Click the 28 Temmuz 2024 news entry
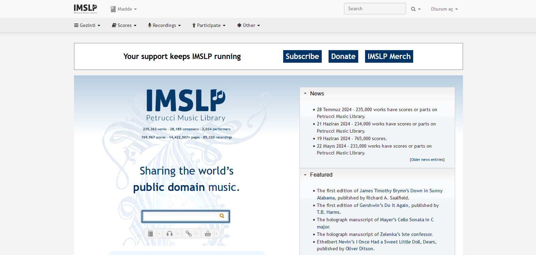Image resolution: width=536 pixels, height=255 pixels. (x=377, y=113)
